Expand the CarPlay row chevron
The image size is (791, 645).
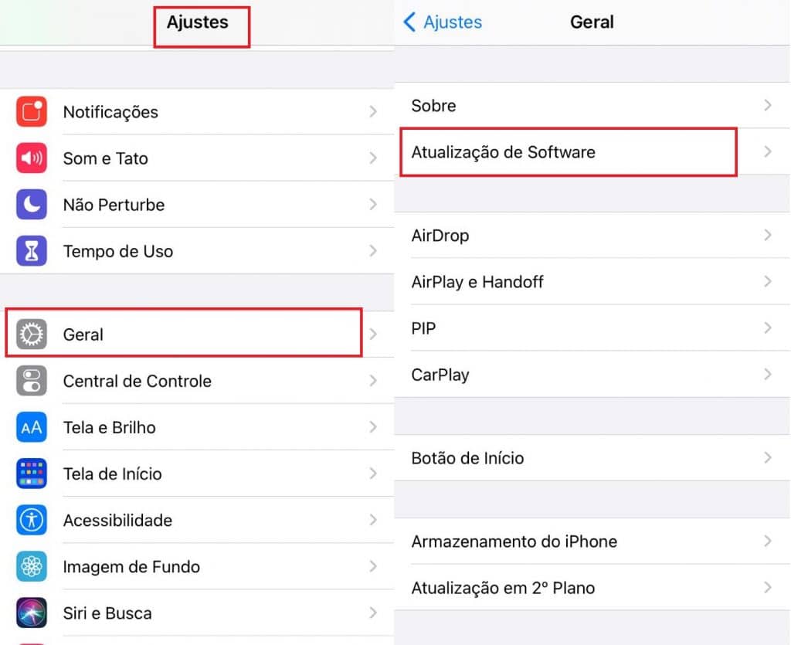767,375
